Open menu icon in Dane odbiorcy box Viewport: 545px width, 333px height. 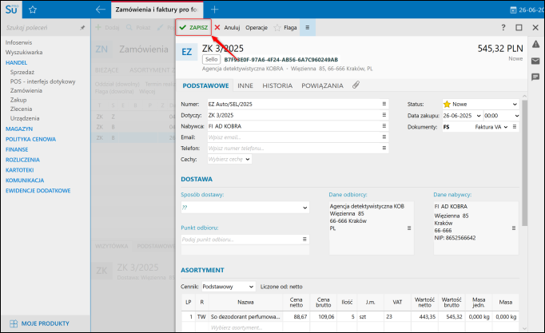click(x=409, y=228)
